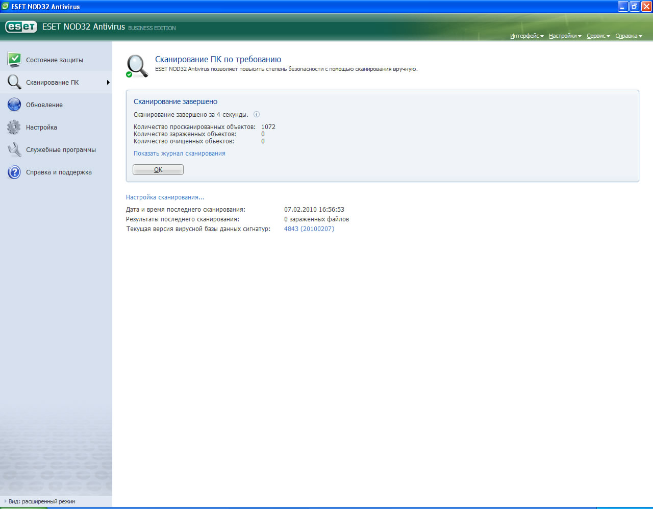653x509 pixels.
Task: Open Служебные программы in the sidebar
Action: [x=56, y=149]
